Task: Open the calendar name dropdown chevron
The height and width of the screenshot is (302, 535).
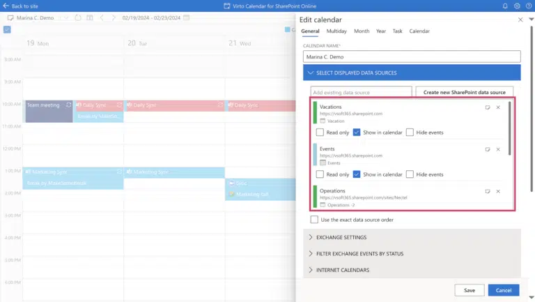Action: (66, 17)
